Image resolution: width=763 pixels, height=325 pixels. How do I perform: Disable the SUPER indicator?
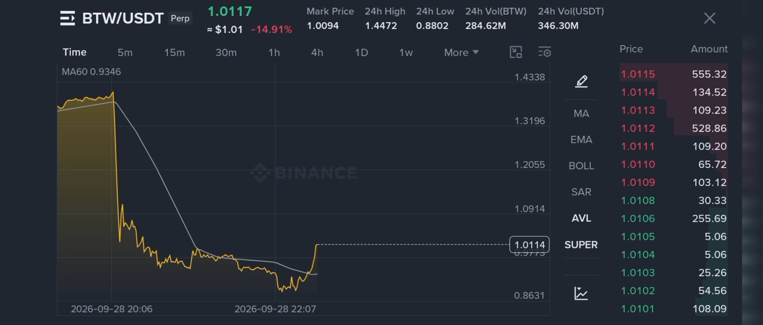coord(581,245)
